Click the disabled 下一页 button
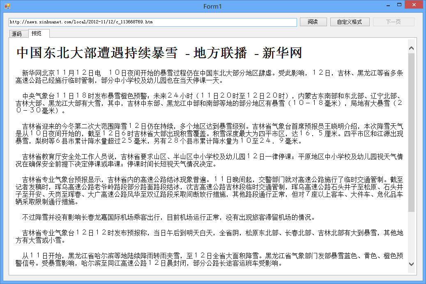This screenshot has width=426, height=284. tap(394, 22)
